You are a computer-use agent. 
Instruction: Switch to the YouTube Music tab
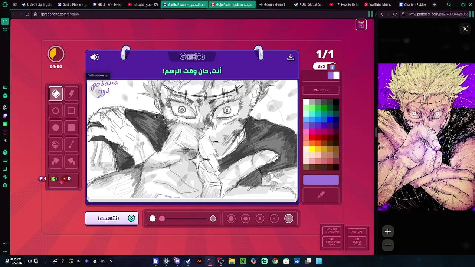click(377, 4)
